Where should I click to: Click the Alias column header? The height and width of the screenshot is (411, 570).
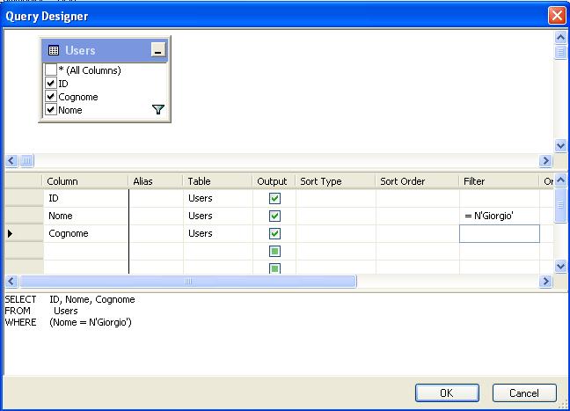coord(156,181)
